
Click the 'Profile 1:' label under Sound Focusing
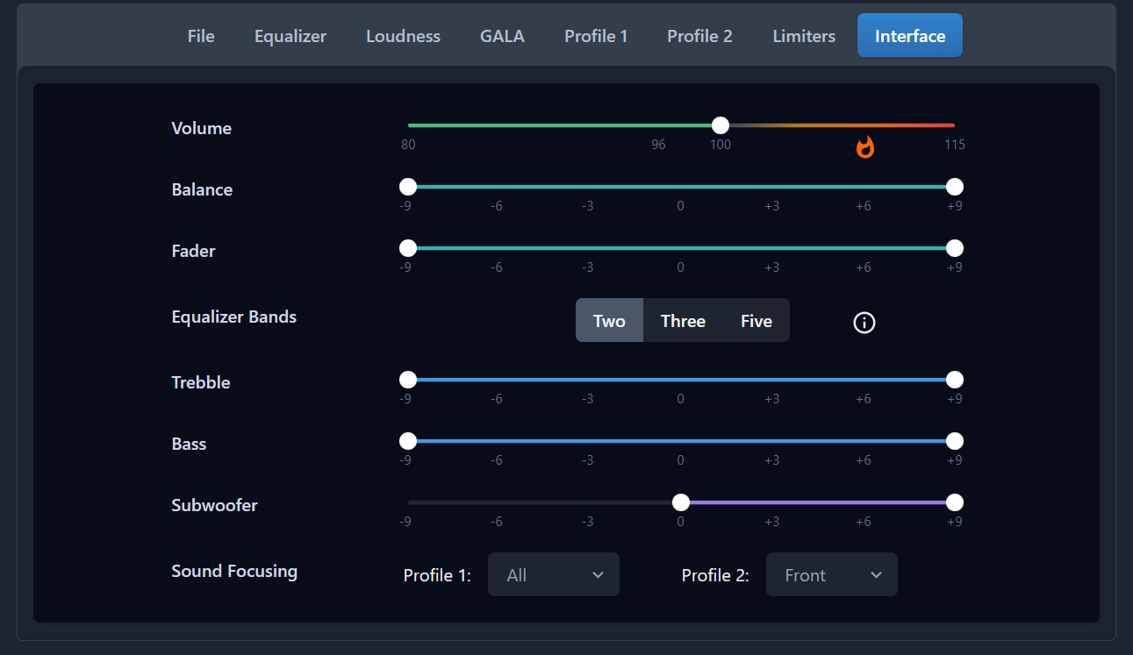(437, 575)
